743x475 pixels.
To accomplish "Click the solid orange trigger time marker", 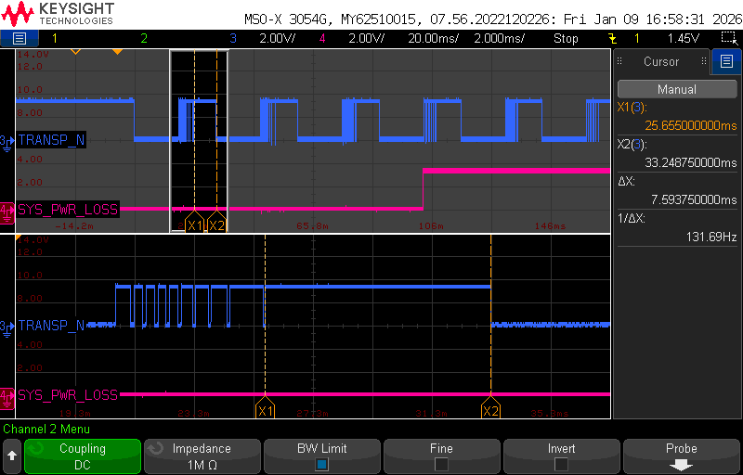I will [118, 52].
